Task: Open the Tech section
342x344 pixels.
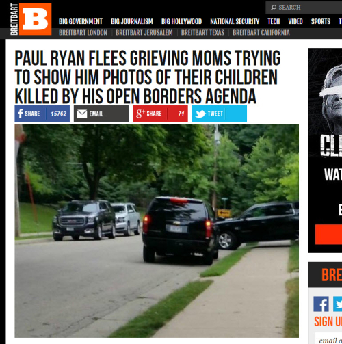Action: [274, 21]
